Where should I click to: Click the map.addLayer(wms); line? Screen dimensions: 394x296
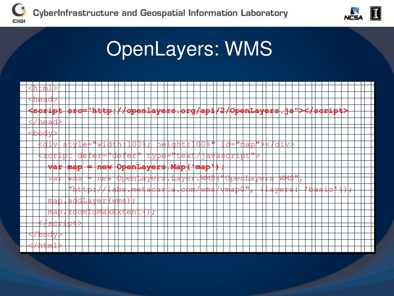[x=92, y=200]
